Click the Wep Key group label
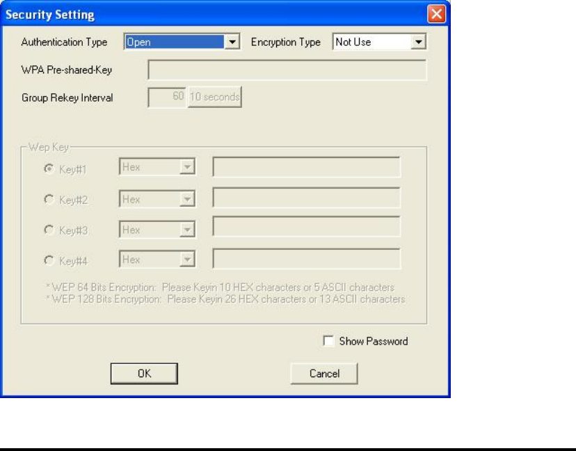 click(49, 147)
